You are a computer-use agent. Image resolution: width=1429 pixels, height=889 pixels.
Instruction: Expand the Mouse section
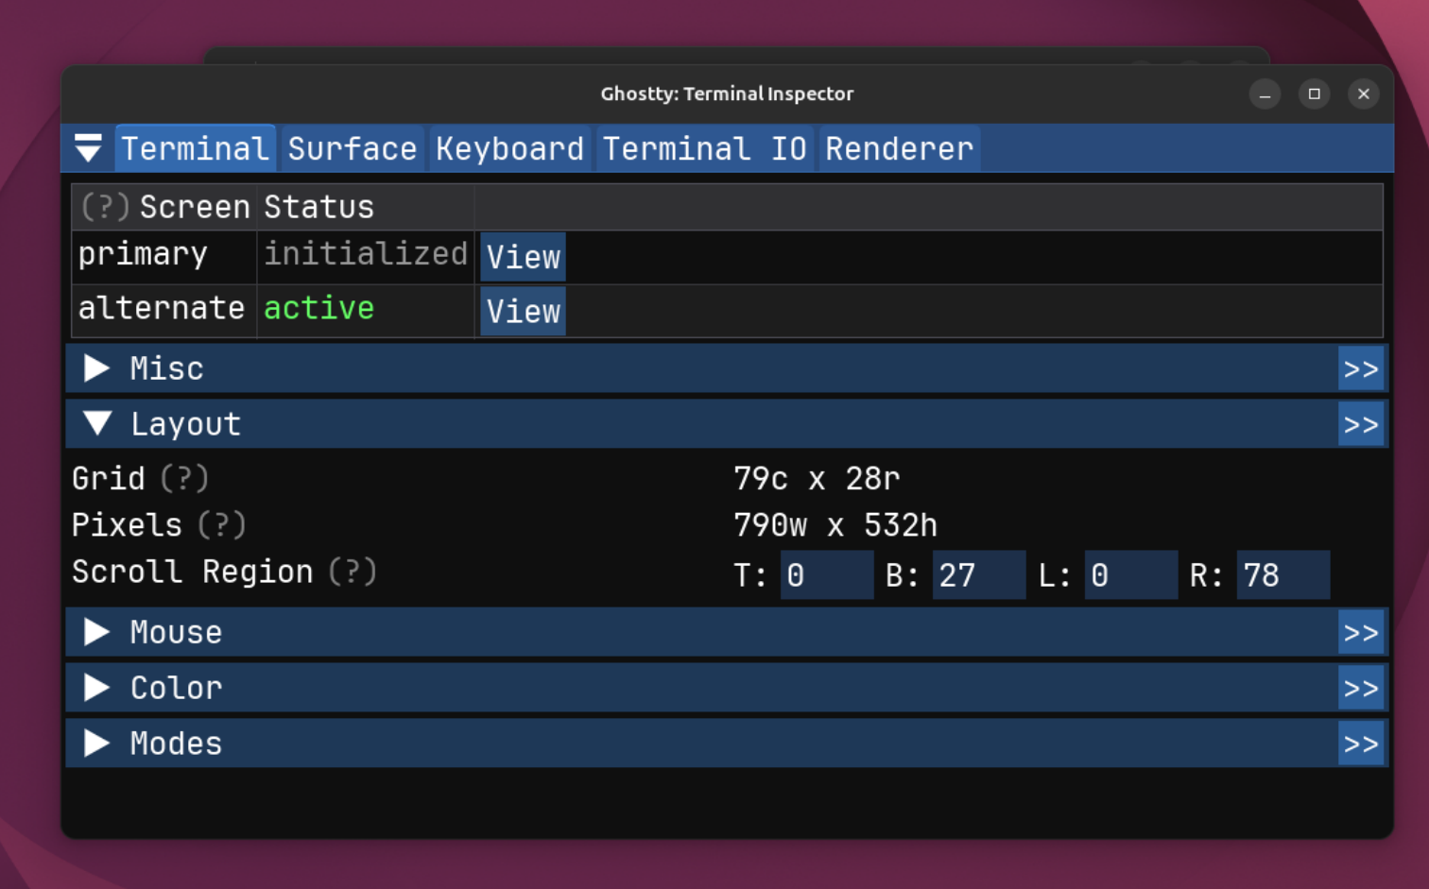(96, 632)
